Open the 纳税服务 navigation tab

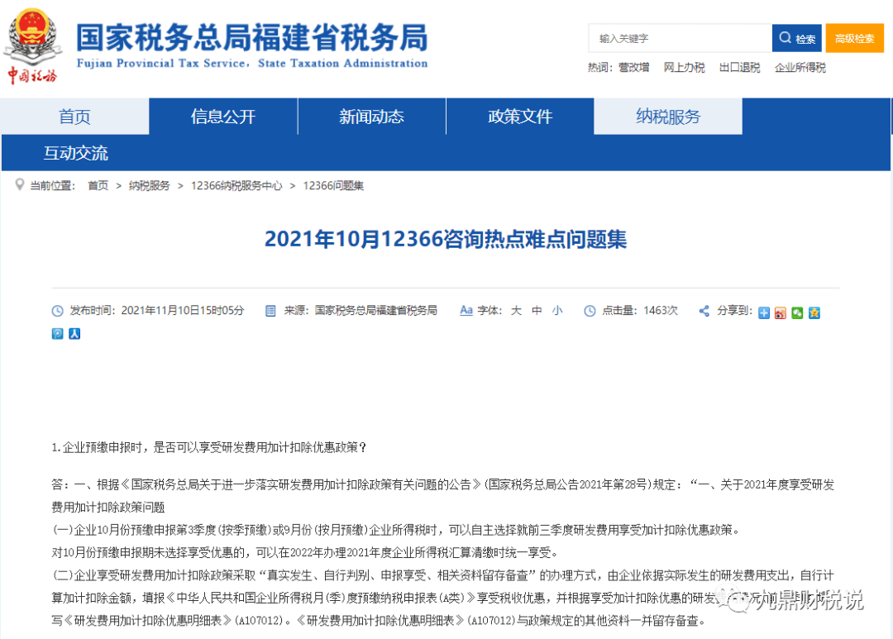(668, 117)
